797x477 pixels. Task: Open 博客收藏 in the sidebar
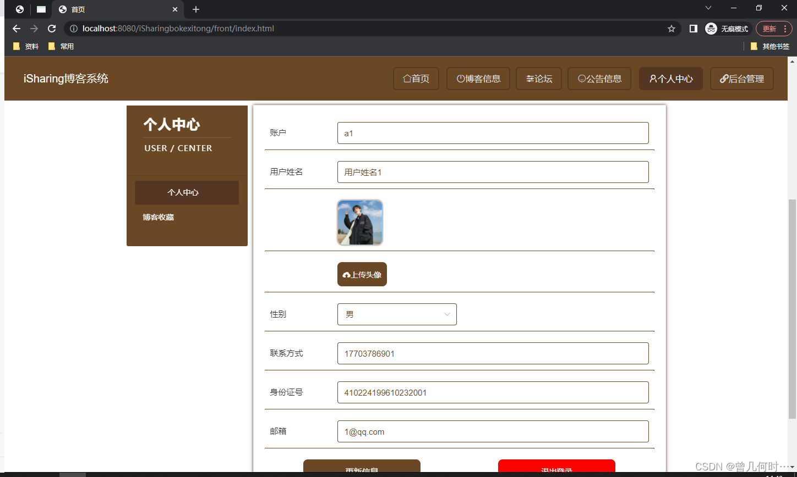(x=159, y=217)
